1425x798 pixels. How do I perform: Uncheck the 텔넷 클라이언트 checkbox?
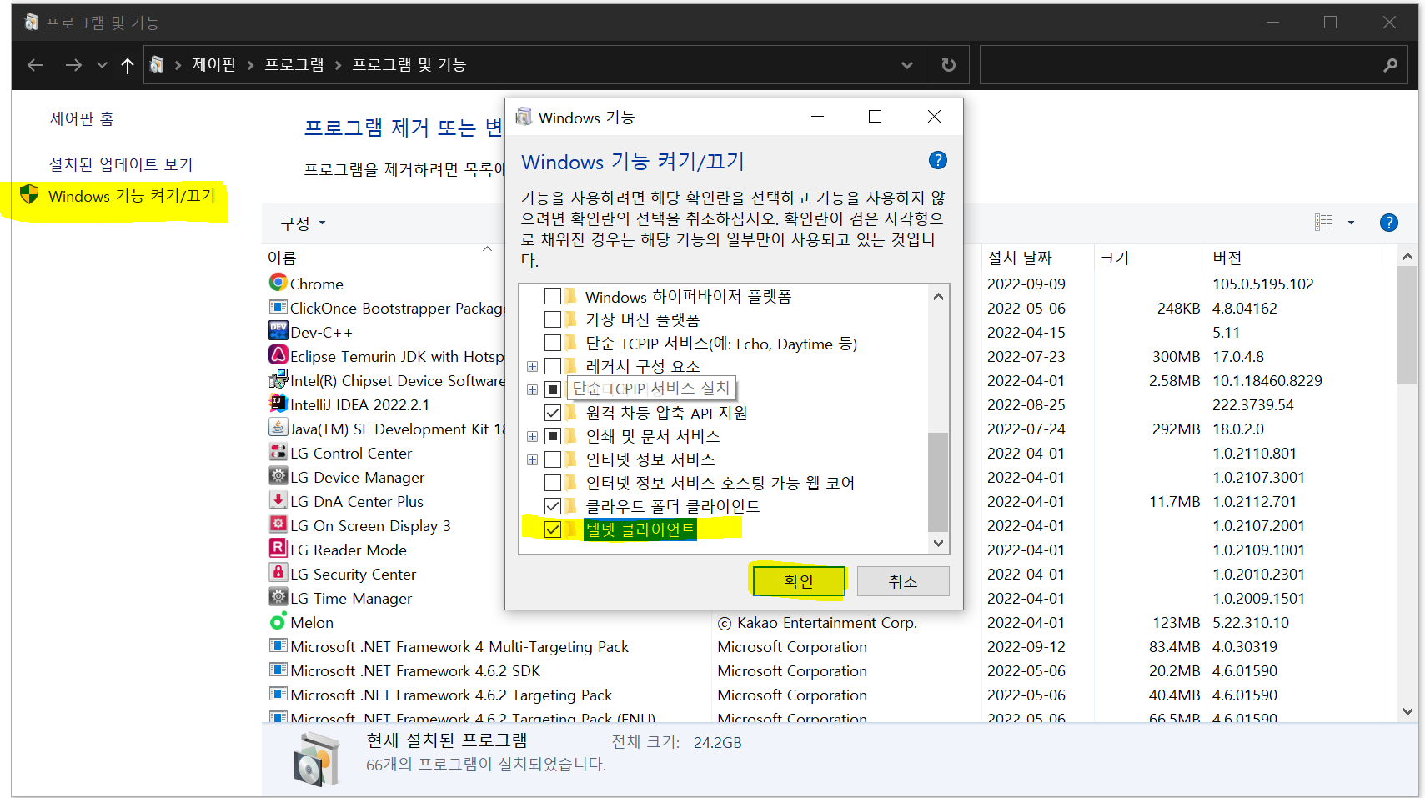(x=552, y=529)
